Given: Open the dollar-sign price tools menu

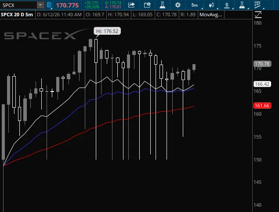Looking at the screenshot, I should (227, 5).
